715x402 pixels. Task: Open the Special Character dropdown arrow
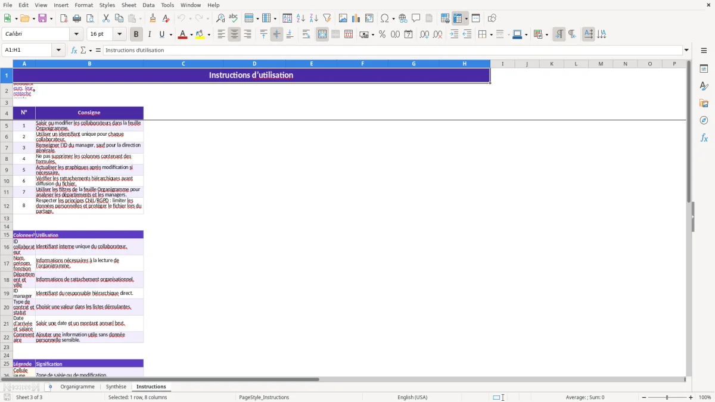tap(393, 18)
